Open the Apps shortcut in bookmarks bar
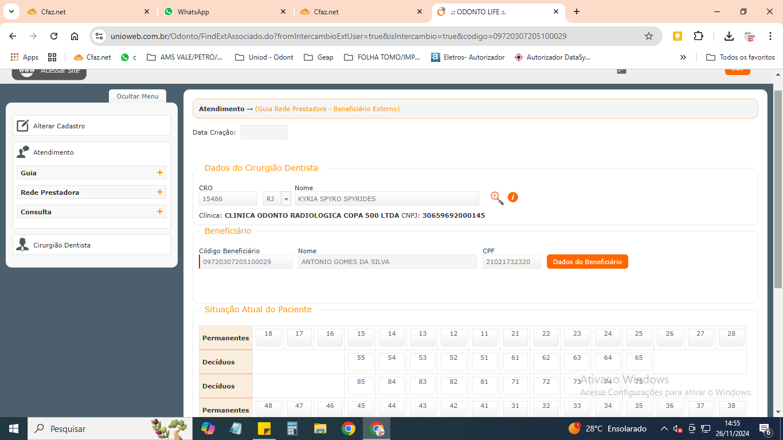Image resolution: width=783 pixels, height=440 pixels. point(25,57)
